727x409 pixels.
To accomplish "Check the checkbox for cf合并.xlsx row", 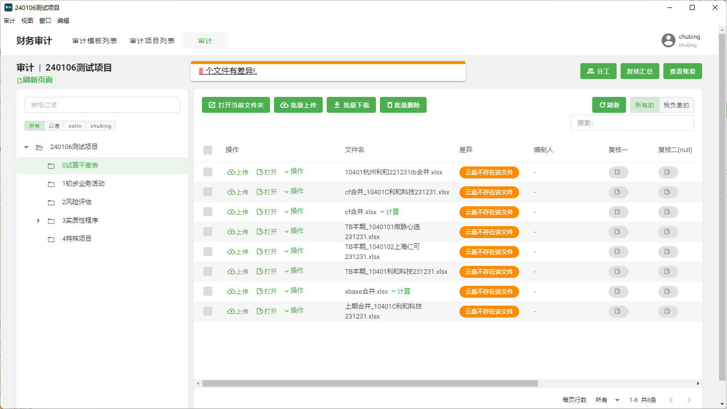I will pyautogui.click(x=207, y=212).
